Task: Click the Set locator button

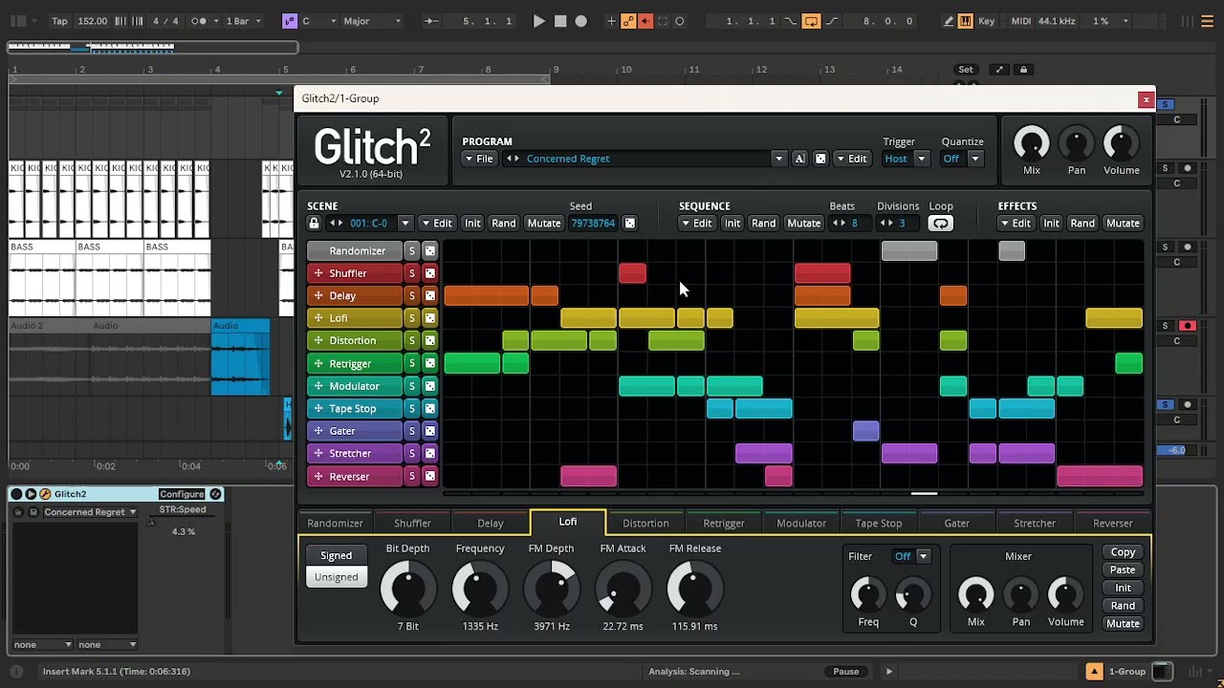Action: coord(966,70)
